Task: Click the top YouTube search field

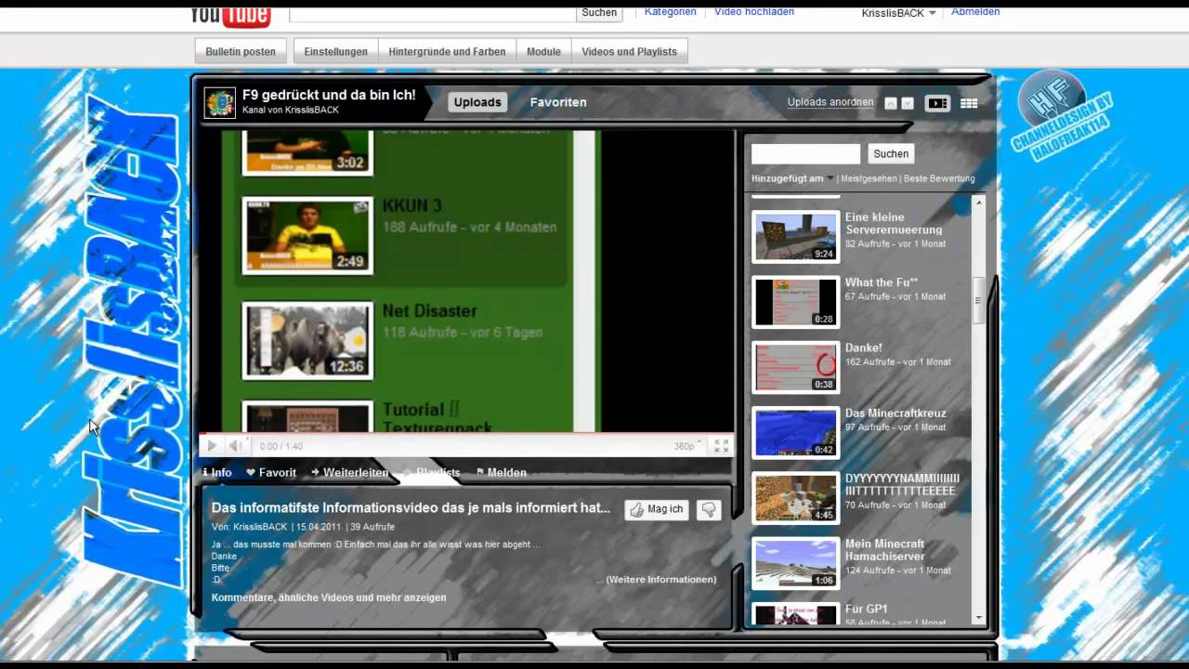Action: click(x=432, y=13)
